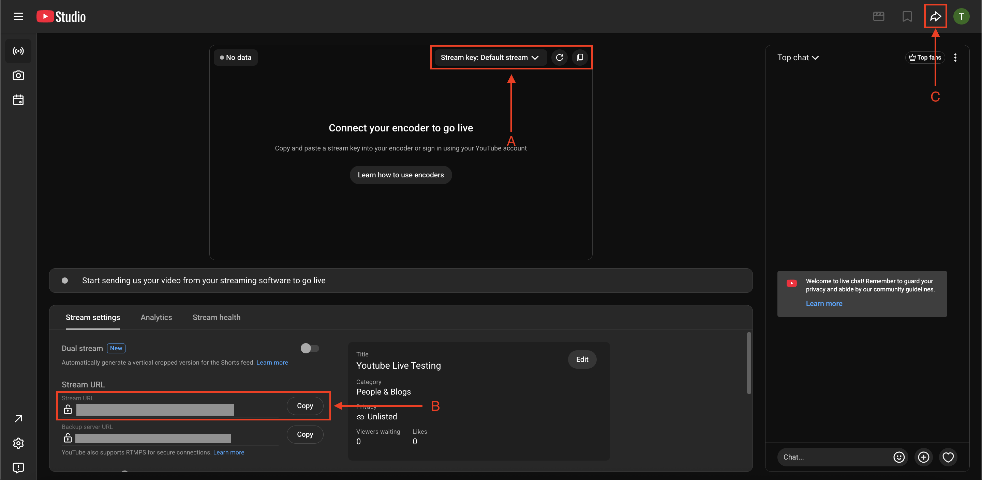Click the Stream live broadcast icon in sidebar
Screen dimensions: 982x480
click(x=18, y=51)
